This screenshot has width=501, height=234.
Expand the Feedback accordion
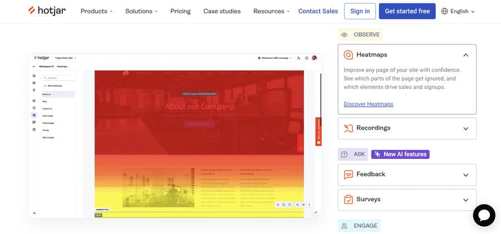click(407, 175)
